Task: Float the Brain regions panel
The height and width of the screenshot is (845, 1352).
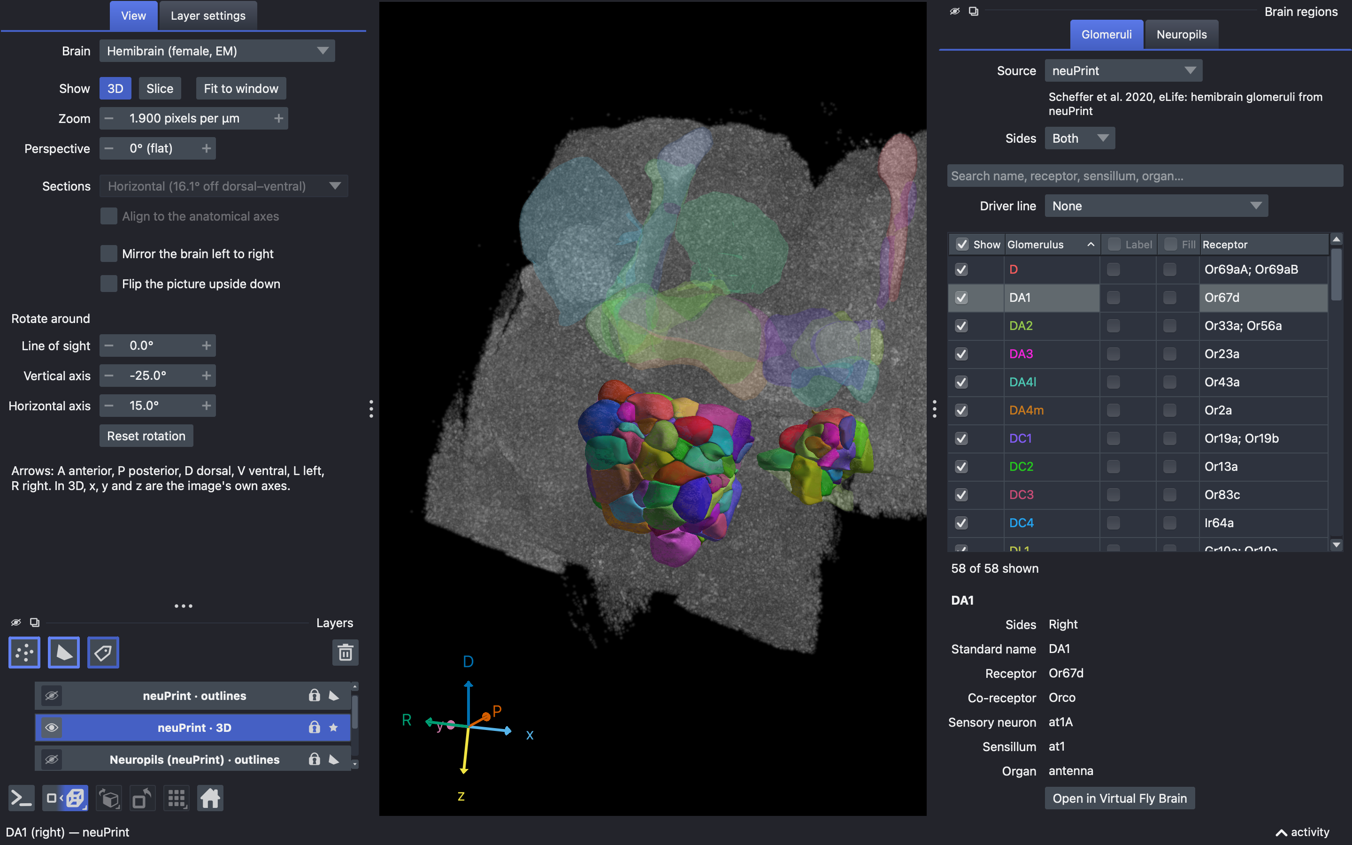Action: [x=973, y=11]
